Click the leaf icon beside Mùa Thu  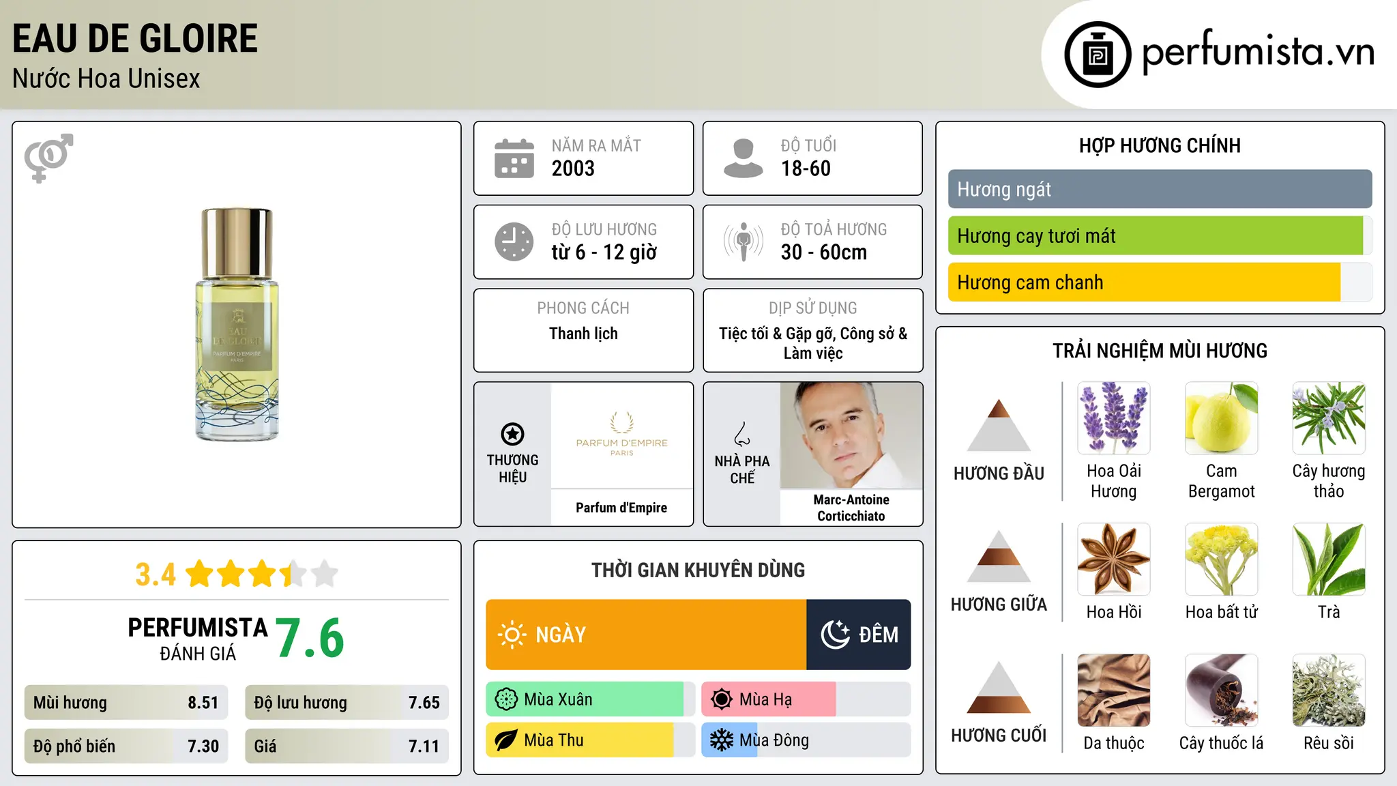coord(506,740)
